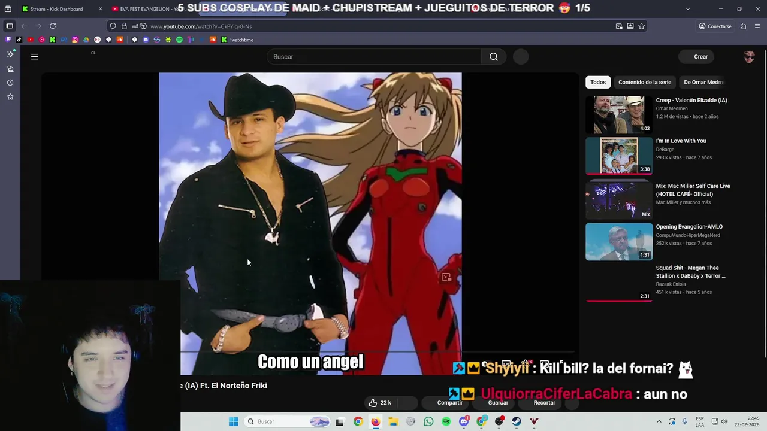The width and height of the screenshot is (767, 431).
Task: Open the Twitch bookmark icon
Action: pyautogui.click(x=8, y=40)
